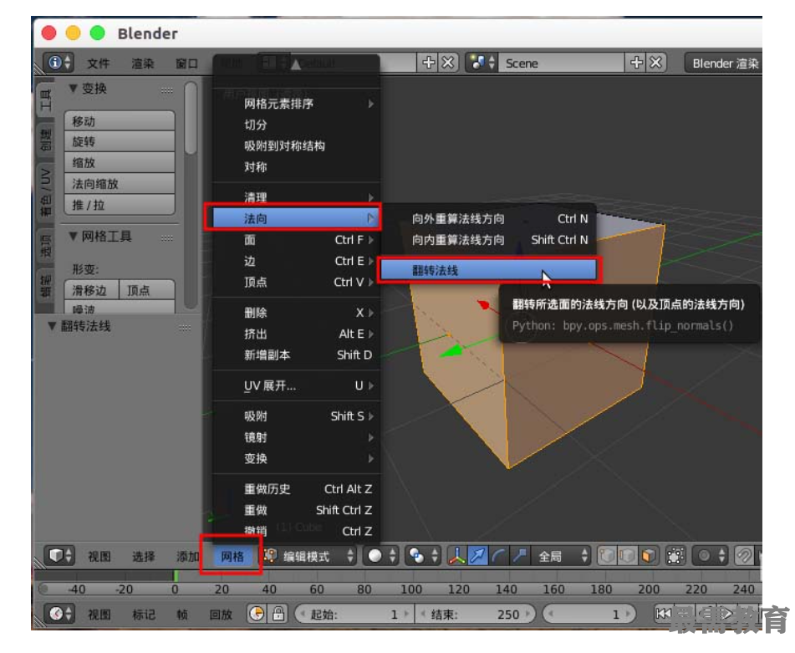Click the 旋转 tool button
Screen dimensions: 795x653
120,141
